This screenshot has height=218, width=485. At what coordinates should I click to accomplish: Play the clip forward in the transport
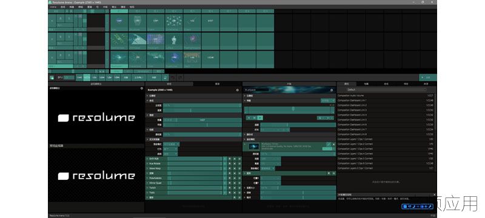click(x=260, y=118)
